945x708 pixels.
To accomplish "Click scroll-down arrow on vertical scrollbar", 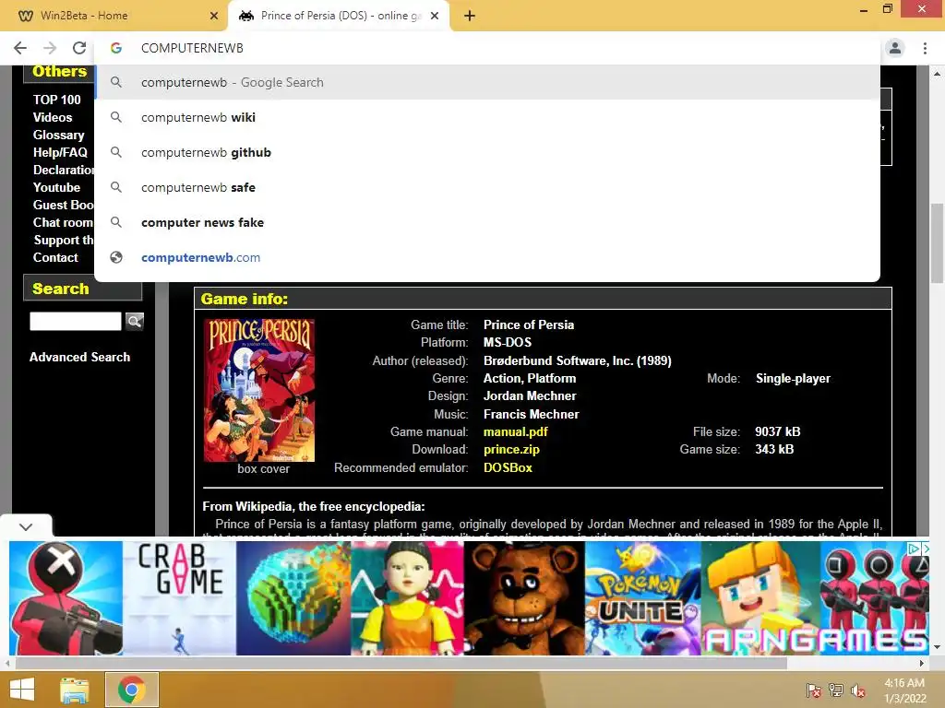I will click(x=938, y=647).
